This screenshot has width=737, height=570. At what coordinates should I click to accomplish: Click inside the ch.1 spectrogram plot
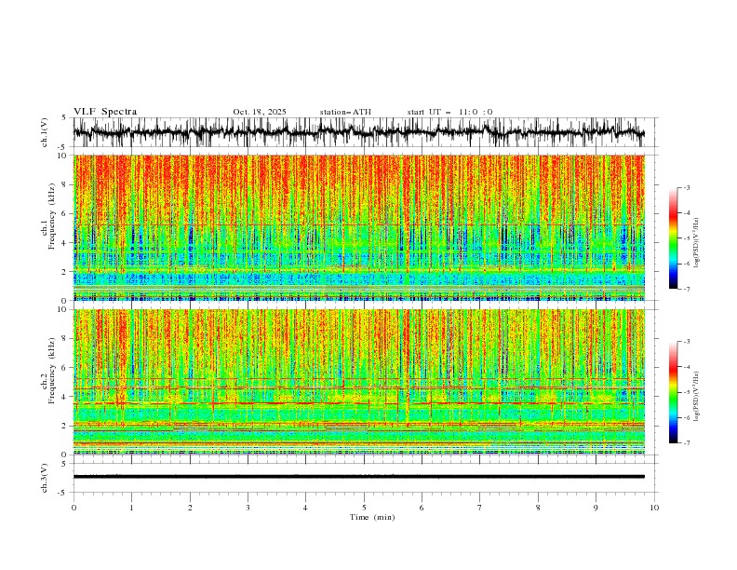point(359,227)
